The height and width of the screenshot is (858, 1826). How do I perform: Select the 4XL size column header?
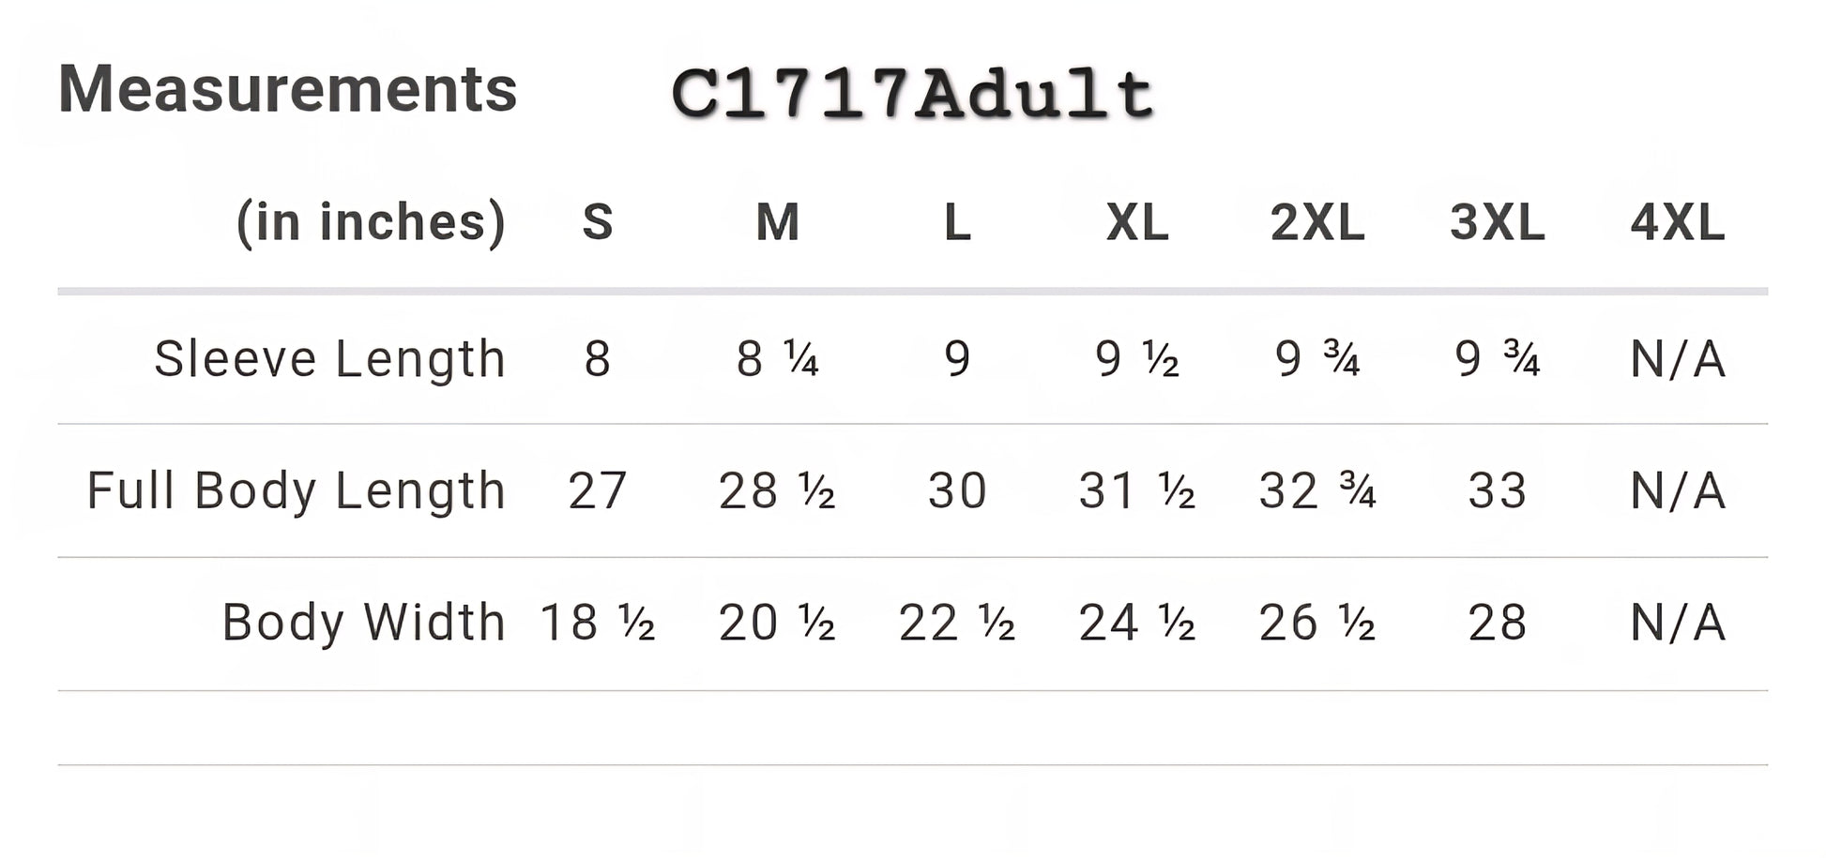point(1678,223)
